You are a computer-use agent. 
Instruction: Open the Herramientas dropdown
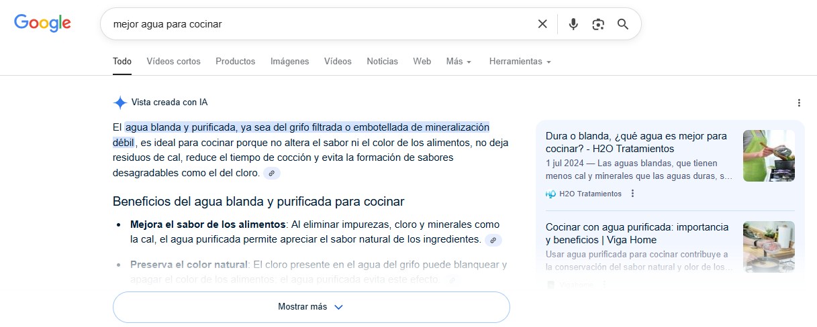[520, 61]
